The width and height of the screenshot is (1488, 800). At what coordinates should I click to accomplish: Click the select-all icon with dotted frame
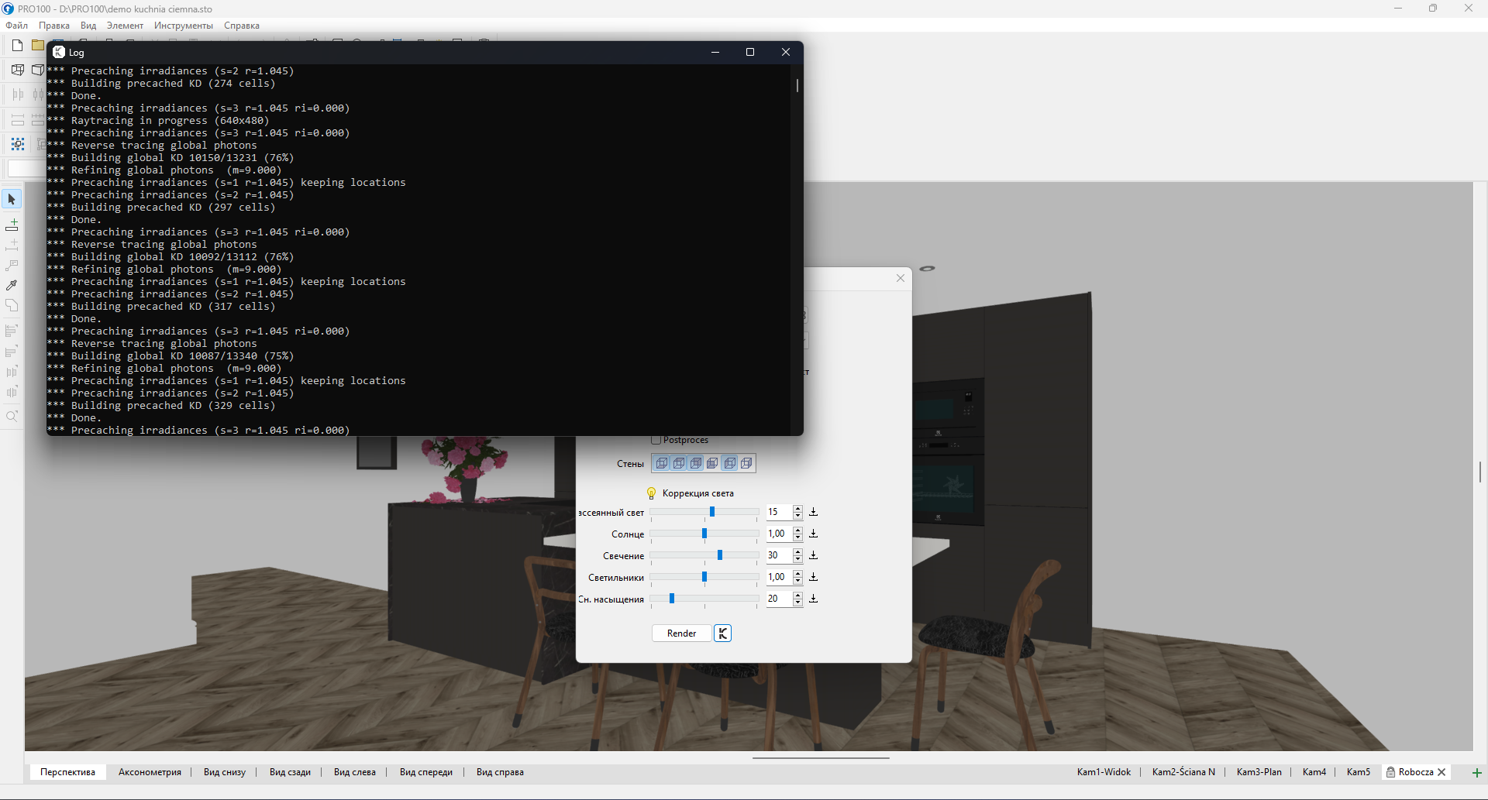click(17, 144)
